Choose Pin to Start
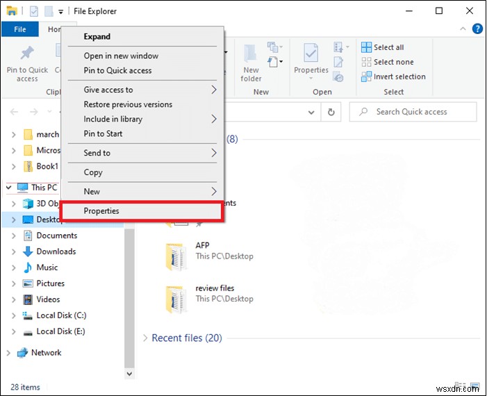The width and height of the screenshot is (487, 396). click(142, 133)
